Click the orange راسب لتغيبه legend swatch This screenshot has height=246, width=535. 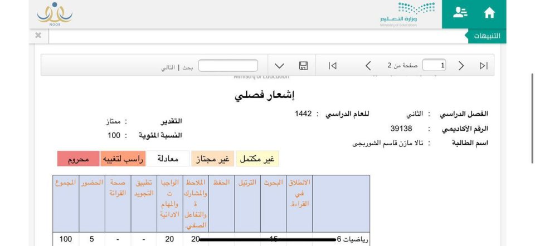pyautogui.click(x=123, y=159)
